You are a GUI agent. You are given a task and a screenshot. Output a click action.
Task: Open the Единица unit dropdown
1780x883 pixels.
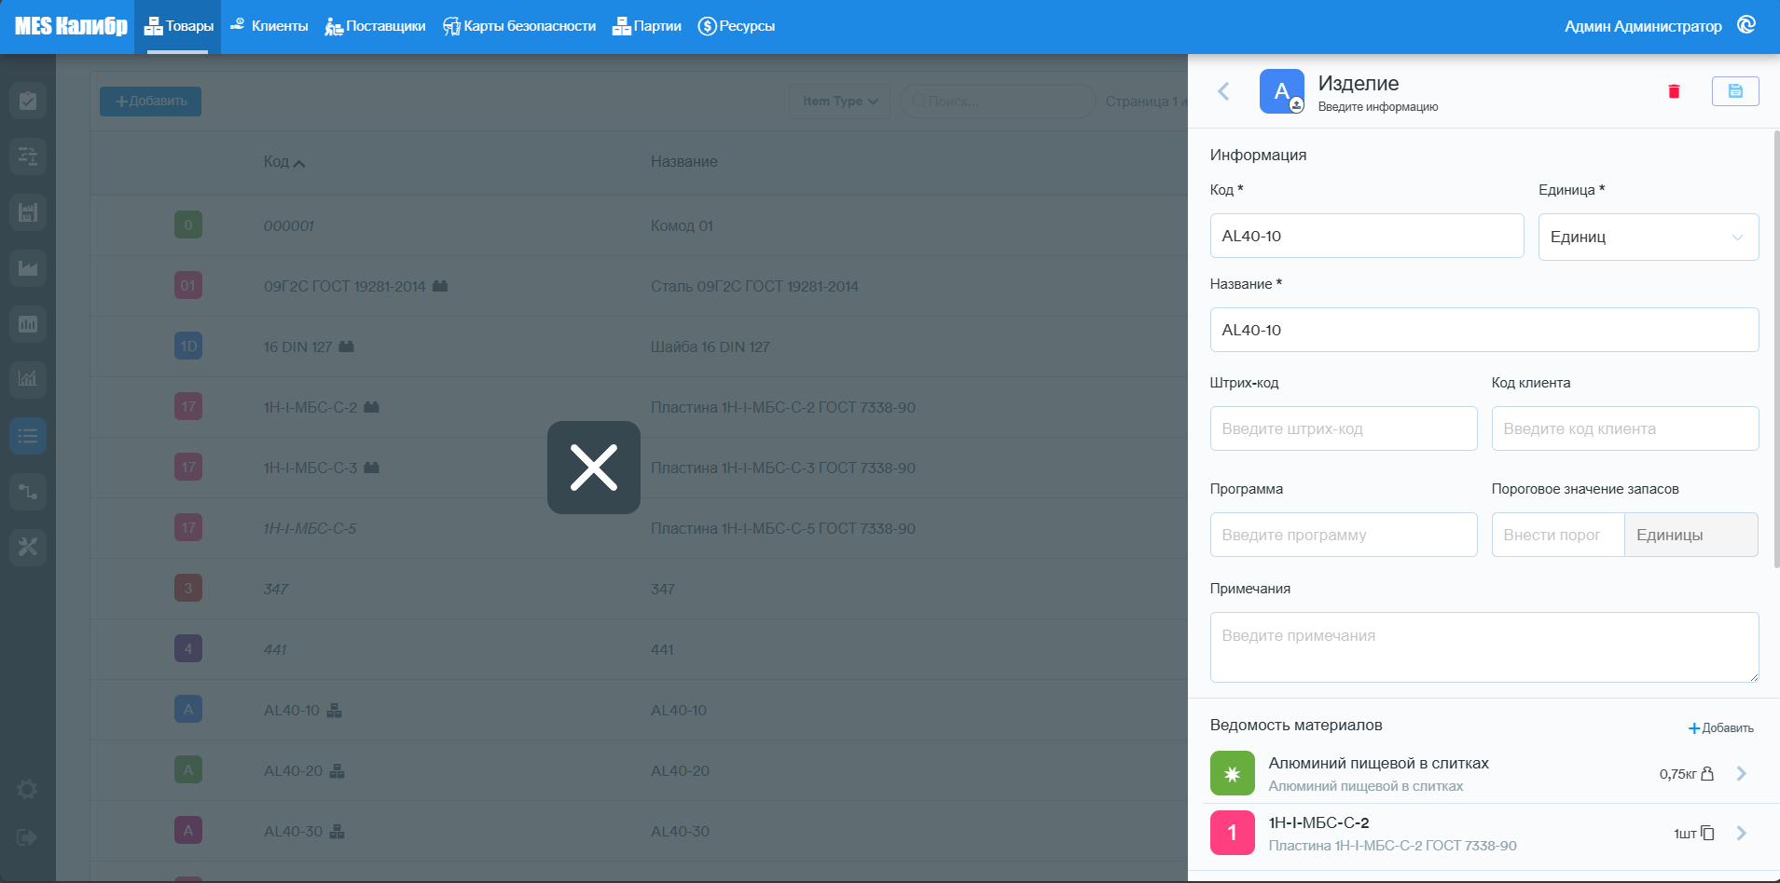[1649, 237]
